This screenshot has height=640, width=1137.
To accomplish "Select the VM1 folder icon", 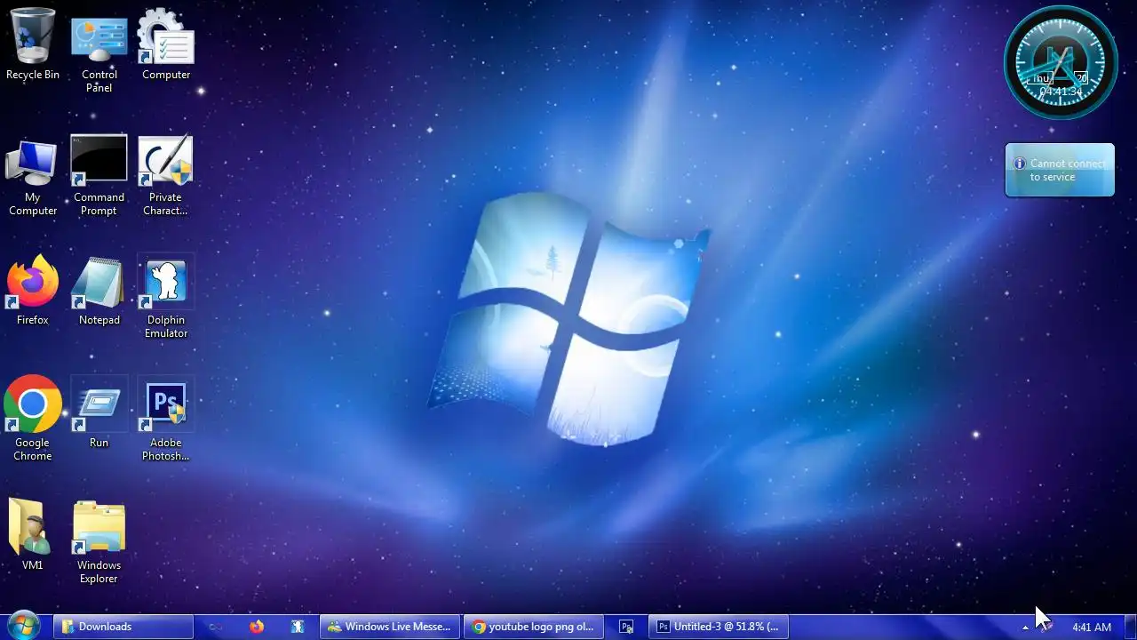I will [x=33, y=535].
